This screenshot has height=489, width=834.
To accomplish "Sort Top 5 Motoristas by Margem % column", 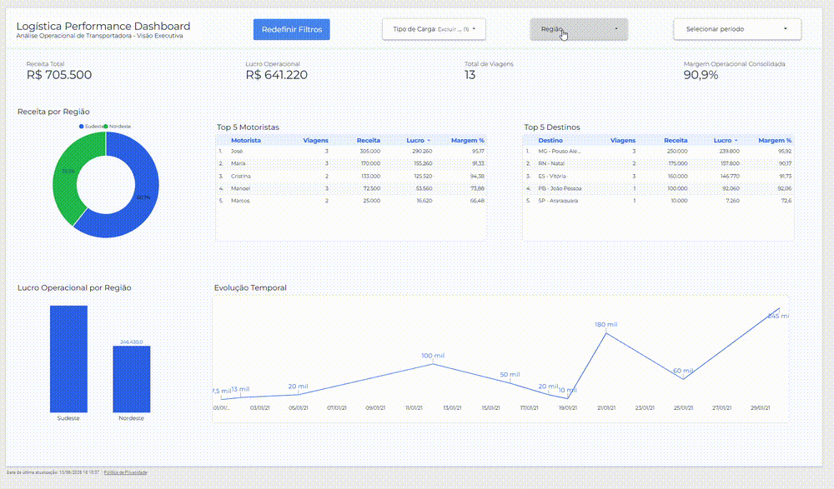I will (x=468, y=140).
